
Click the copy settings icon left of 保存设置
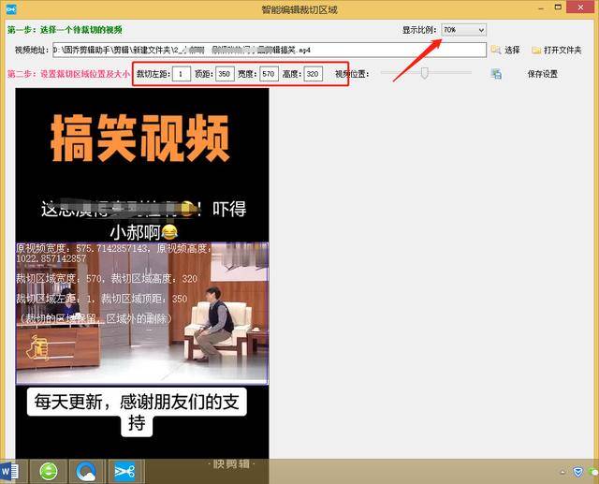(496, 74)
